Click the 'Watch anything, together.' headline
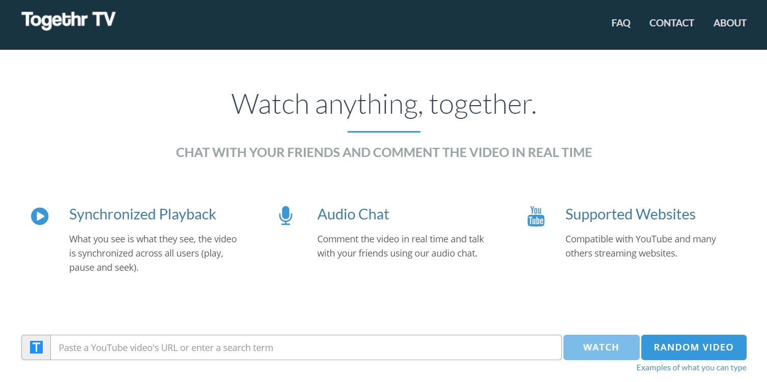 [x=384, y=104]
